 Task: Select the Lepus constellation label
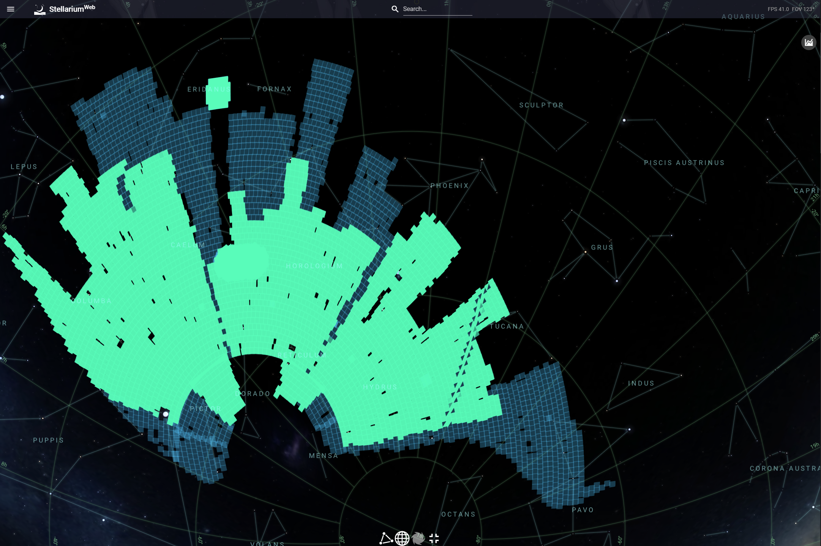(24, 167)
